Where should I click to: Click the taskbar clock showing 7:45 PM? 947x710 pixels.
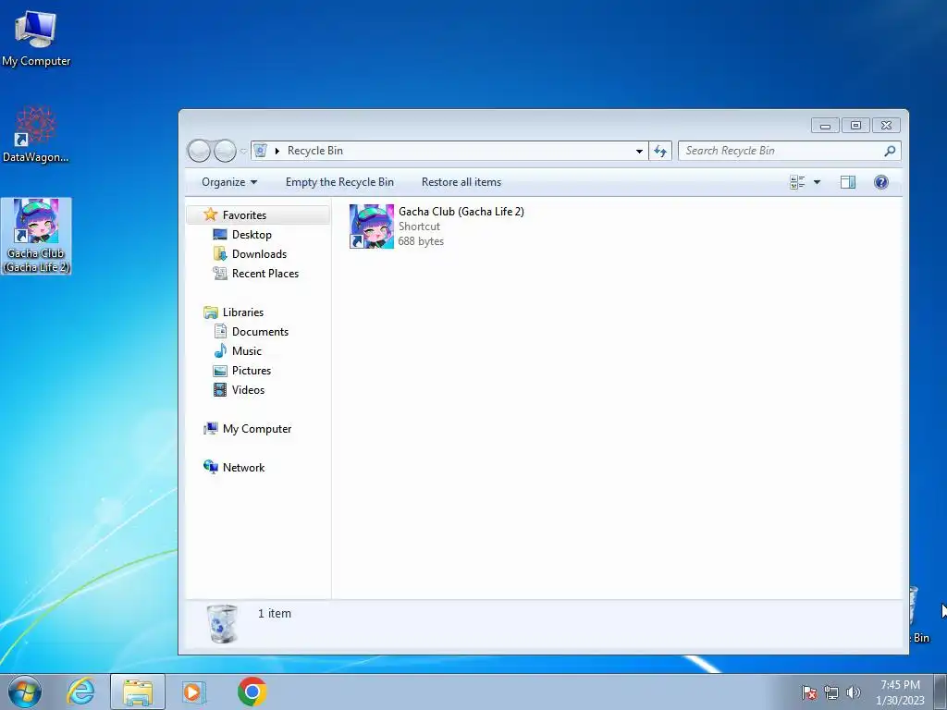click(x=900, y=692)
